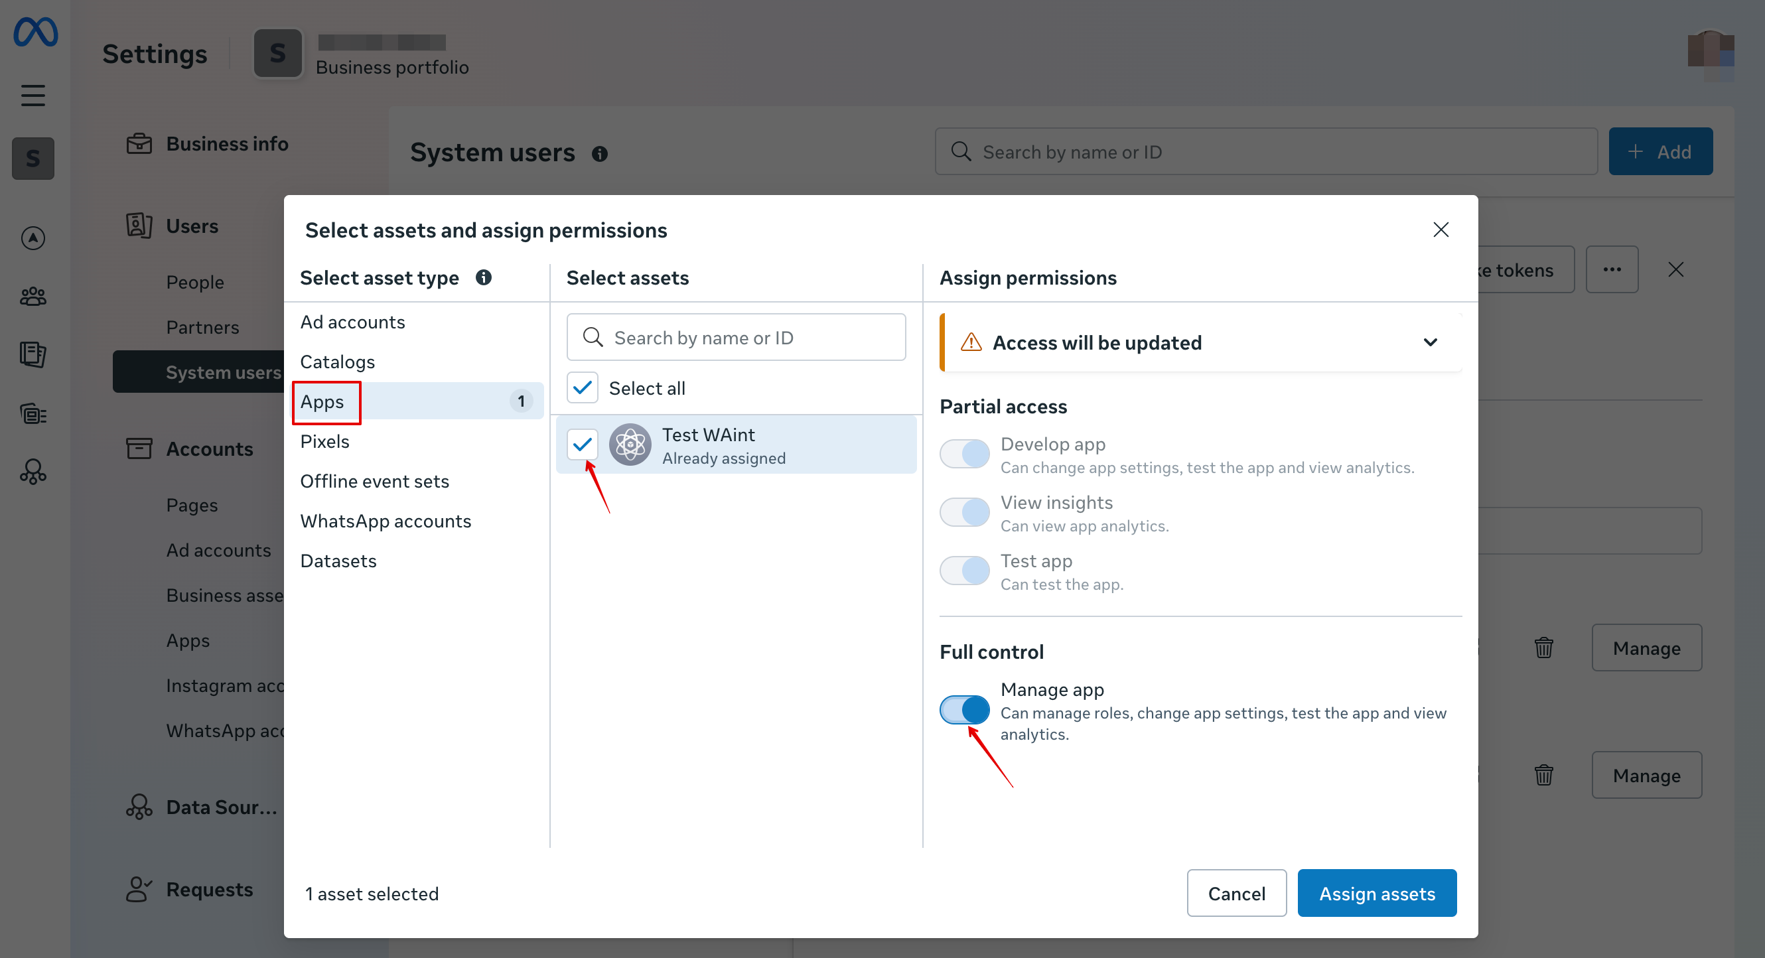Image resolution: width=1765 pixels, height=958 pixels.
Task: Click the Meta logo icon
Action: pos(35,33)
